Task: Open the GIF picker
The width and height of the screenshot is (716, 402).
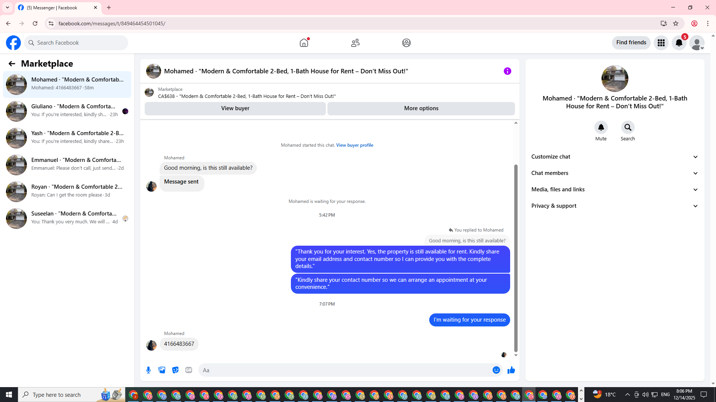Action: pos(189,370)
